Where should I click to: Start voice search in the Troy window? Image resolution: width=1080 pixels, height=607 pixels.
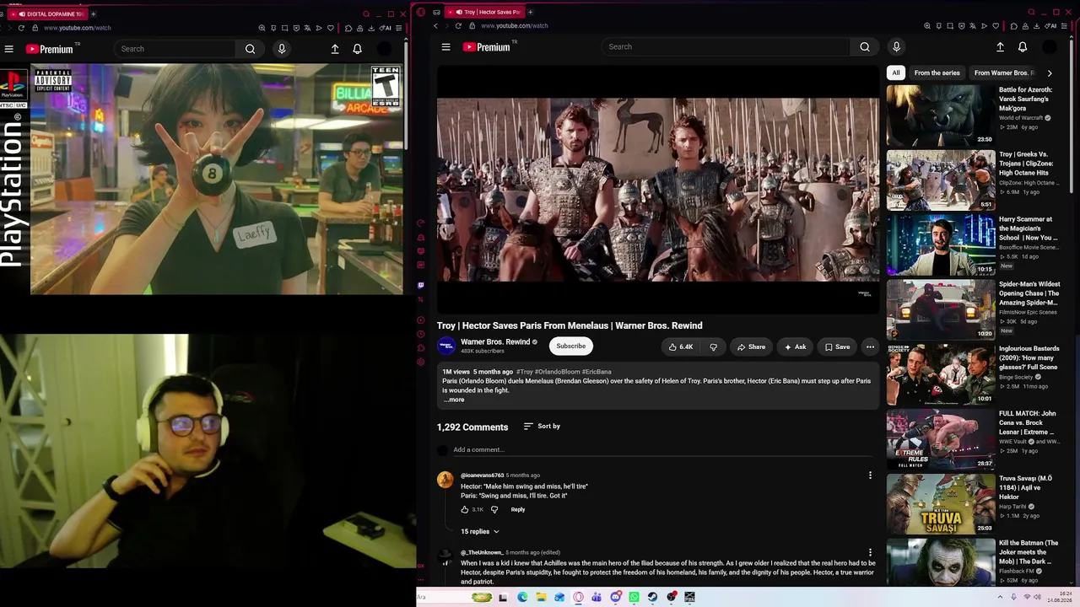pos(896,47)
